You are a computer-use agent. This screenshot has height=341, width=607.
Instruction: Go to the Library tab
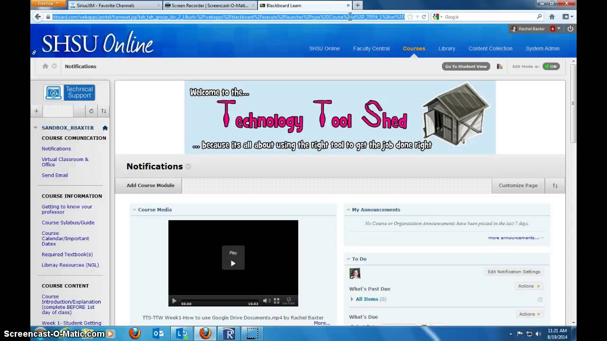click(x=447, y=48)
